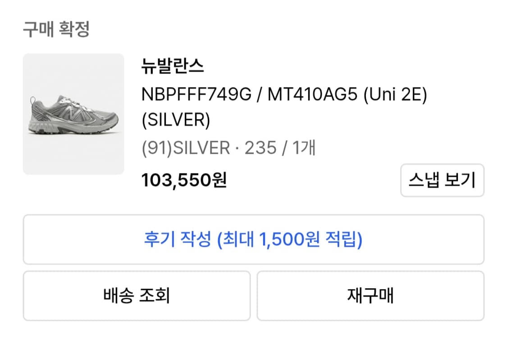Write a review for maximum 1,500원 reward
The image size is (507, 345).
253,239
